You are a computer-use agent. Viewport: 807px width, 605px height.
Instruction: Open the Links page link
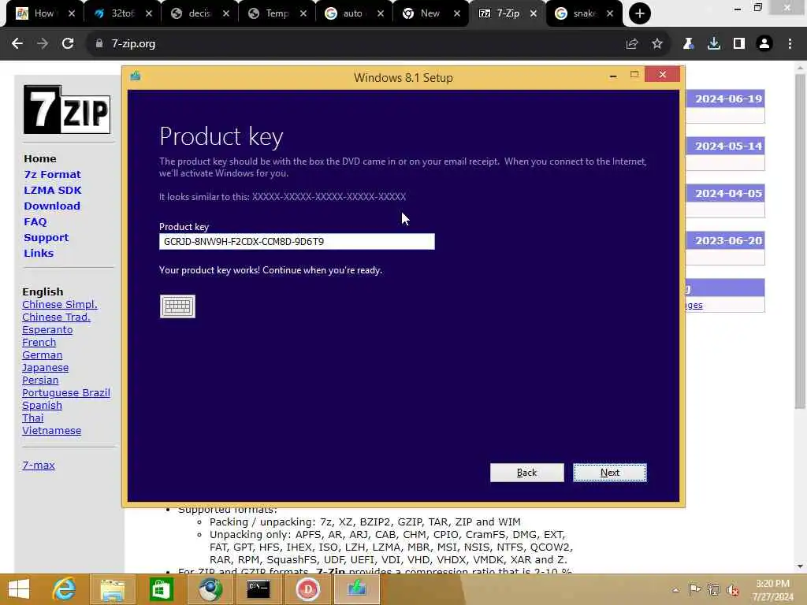39,253
